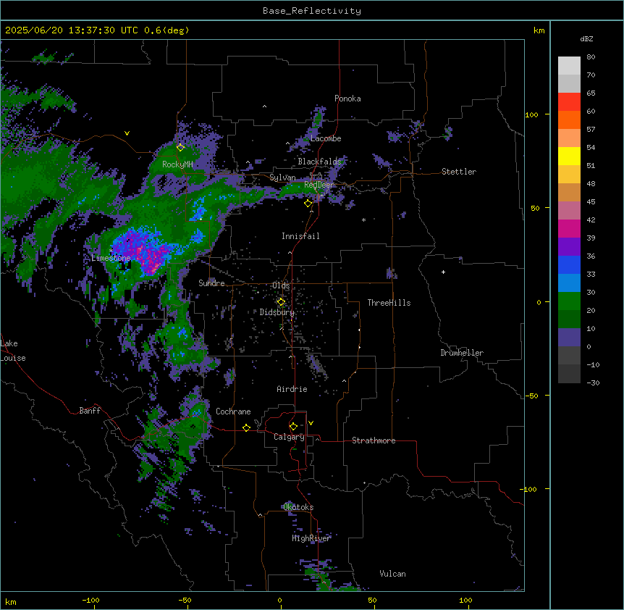The width and height of the screenshot is (624, 610).
Task: Click the light gray 70-80 dBZ swatch
Action: (x=569, y=65)
